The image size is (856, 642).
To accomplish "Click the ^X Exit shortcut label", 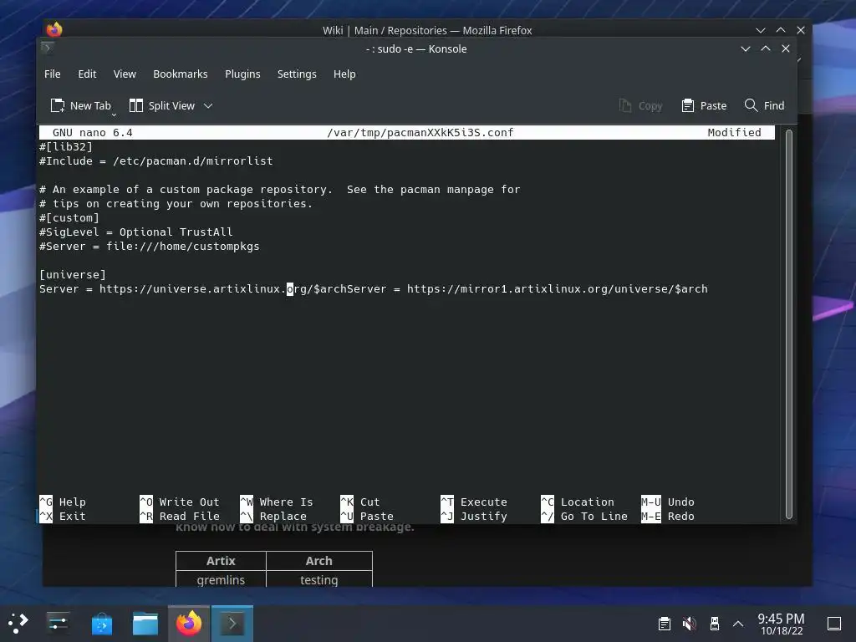I will point(63,516).
